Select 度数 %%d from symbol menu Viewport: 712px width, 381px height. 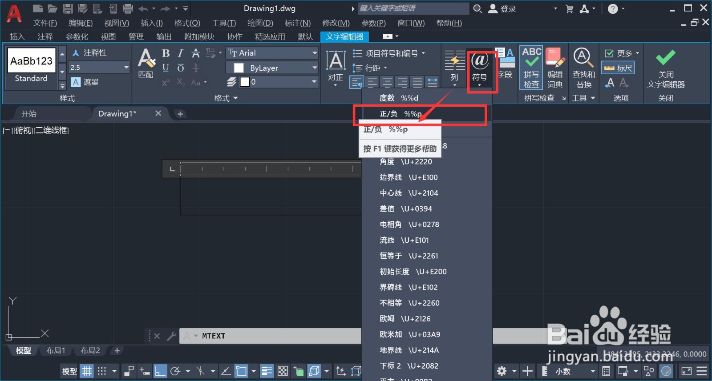point(427,98)
